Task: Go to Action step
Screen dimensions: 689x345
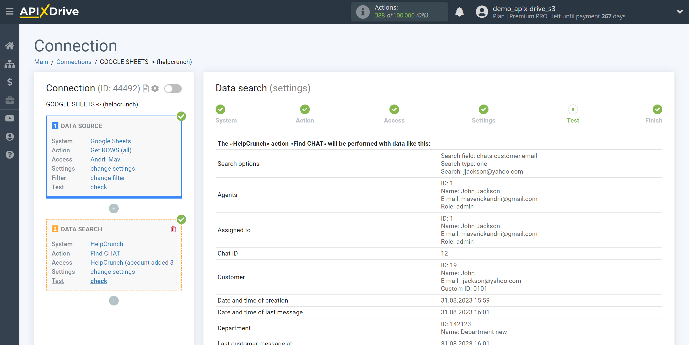Action: point(305,109)
